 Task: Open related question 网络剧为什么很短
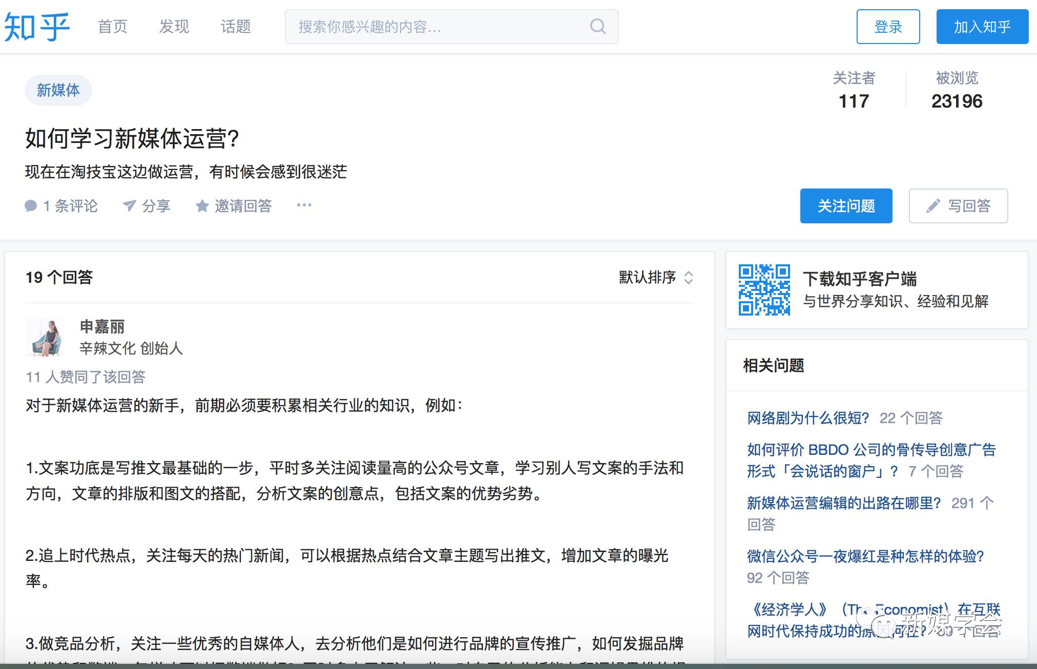808,418
